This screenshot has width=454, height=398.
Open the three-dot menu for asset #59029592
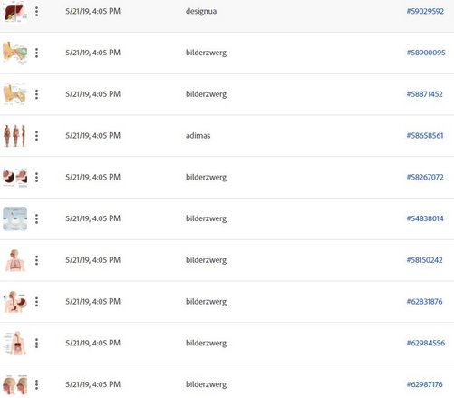[x=36, y=12]
